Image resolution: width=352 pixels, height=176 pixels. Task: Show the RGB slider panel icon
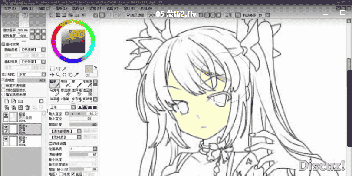point(58,15)
